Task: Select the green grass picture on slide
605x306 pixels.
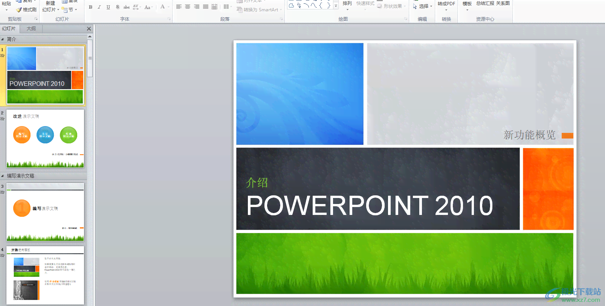Action: click(405, 263)
